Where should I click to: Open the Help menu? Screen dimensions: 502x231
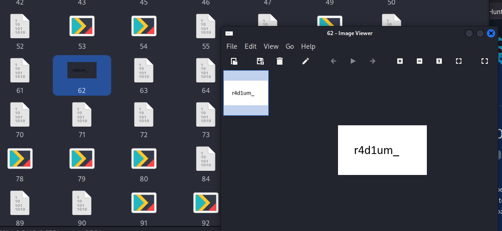(x=308, y=46)
